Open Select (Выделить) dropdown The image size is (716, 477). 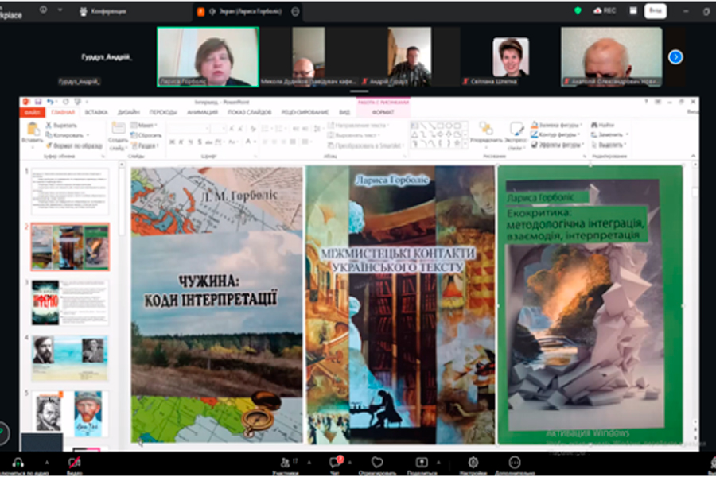coord(609,145)
